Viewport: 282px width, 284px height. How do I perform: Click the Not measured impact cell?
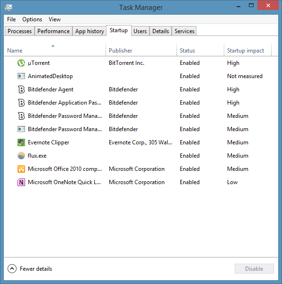click(245, 76)
